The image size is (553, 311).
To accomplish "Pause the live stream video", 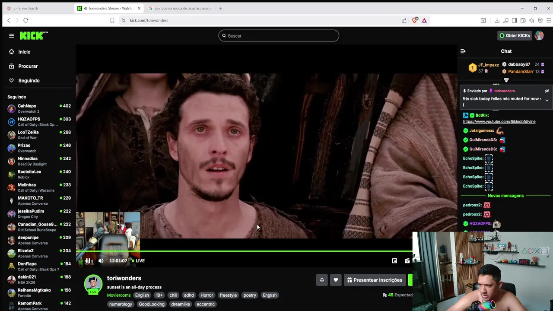I will [x=88, y=261].
